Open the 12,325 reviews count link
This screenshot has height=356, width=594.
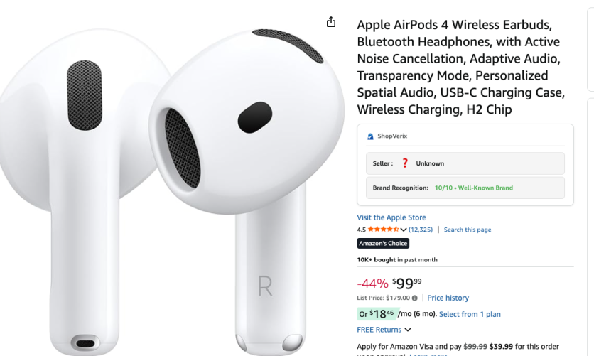point(421,230)
